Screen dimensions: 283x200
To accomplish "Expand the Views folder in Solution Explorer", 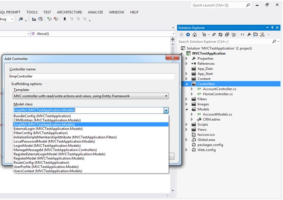I will coord(187,130).
